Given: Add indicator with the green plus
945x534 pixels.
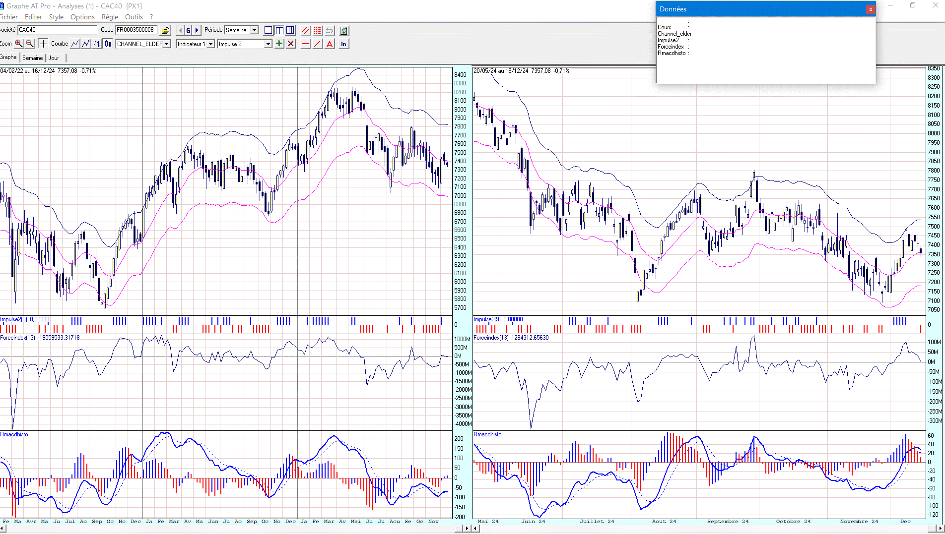Looking at the screenshot, I should click(x=279, y=44).
